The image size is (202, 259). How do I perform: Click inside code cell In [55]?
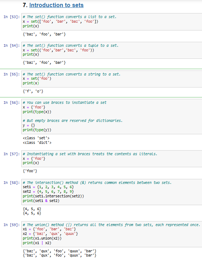(x=112, y=79)
